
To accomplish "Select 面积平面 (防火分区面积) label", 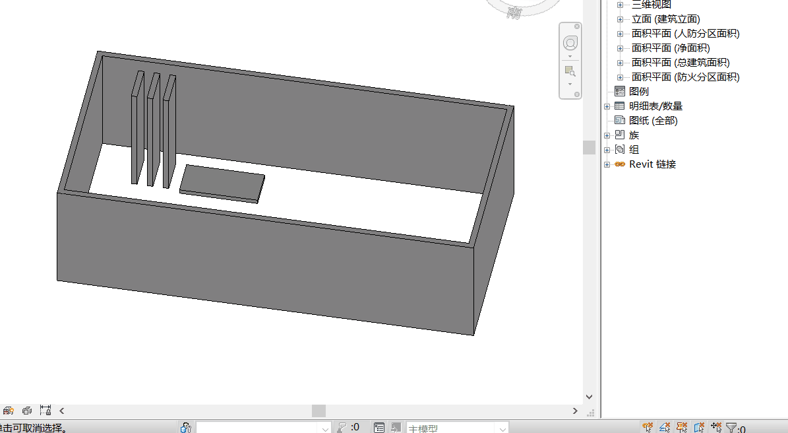I will pos(686,77).
